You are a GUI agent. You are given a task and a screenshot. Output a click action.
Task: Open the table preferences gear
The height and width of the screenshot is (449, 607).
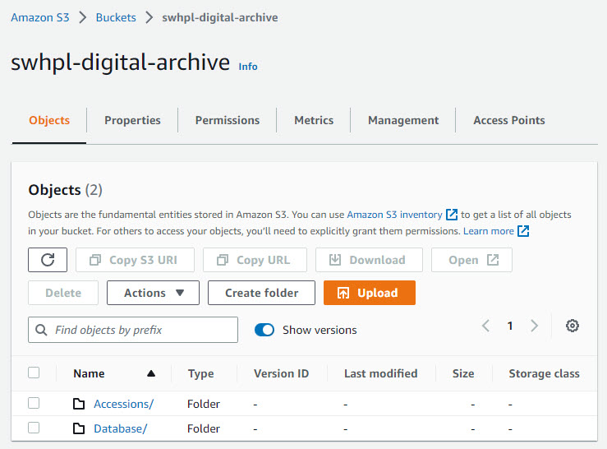(x=573, y=326)
